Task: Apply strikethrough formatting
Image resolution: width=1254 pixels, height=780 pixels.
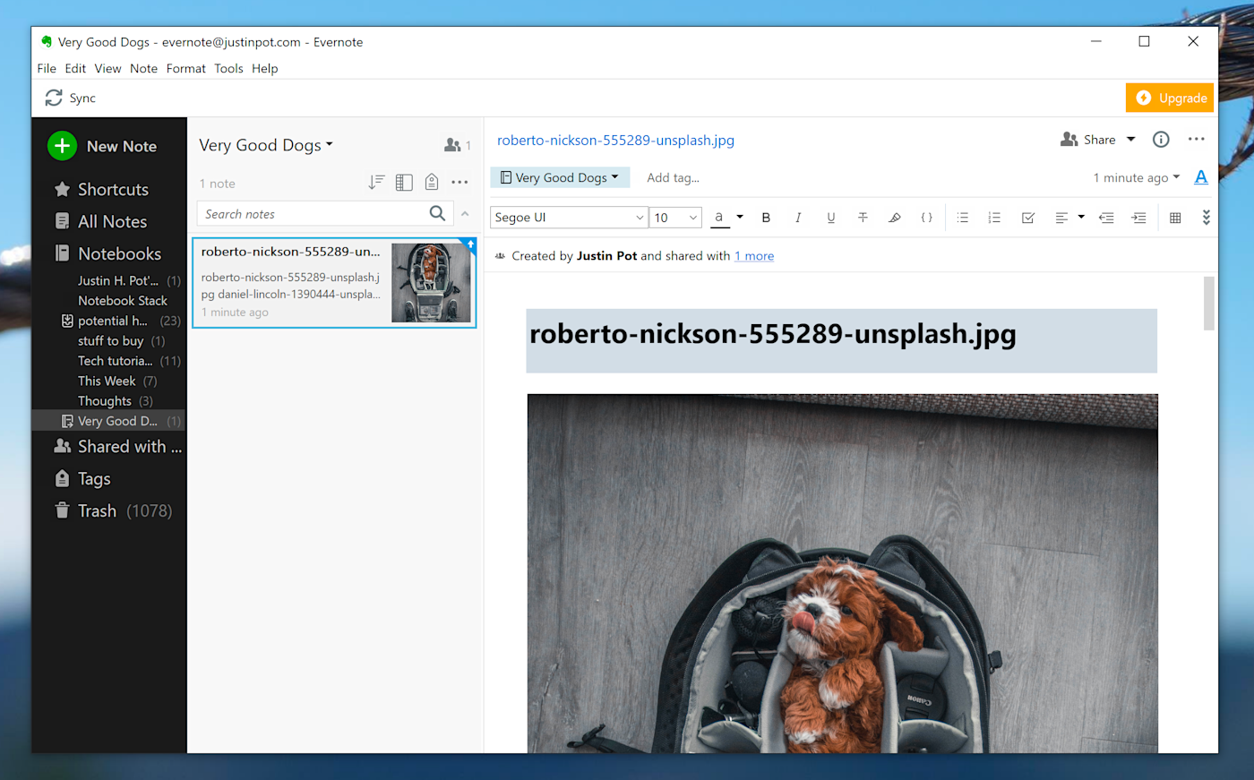Action: click(x=863, y=218)
